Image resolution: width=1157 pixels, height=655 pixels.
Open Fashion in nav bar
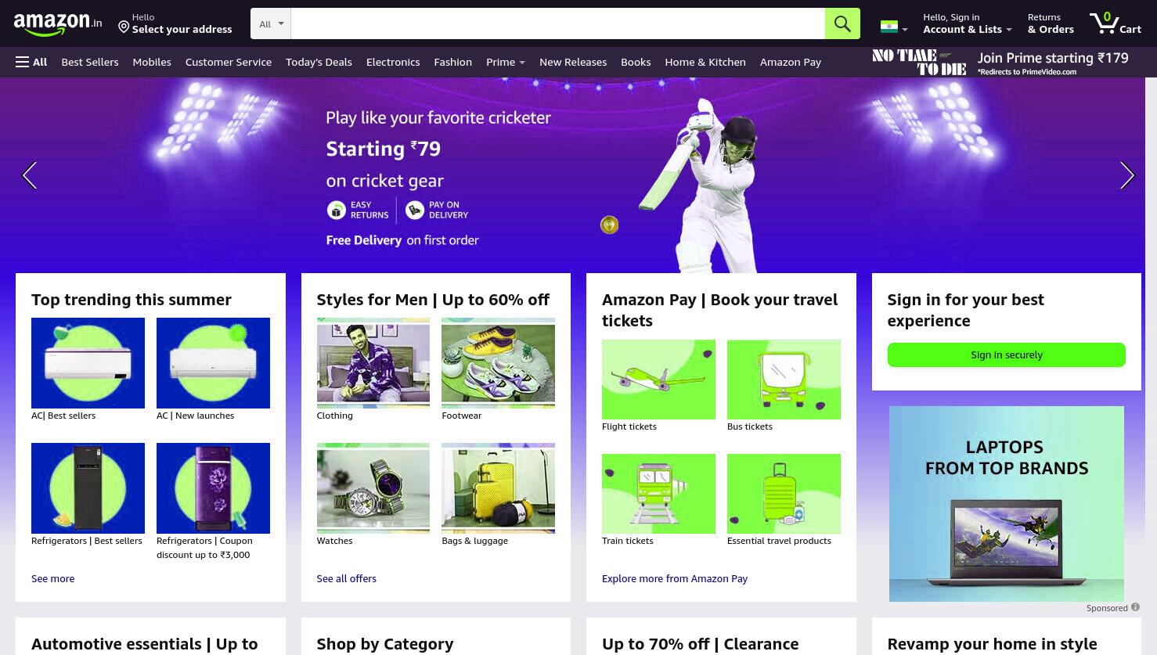[453, 62]
